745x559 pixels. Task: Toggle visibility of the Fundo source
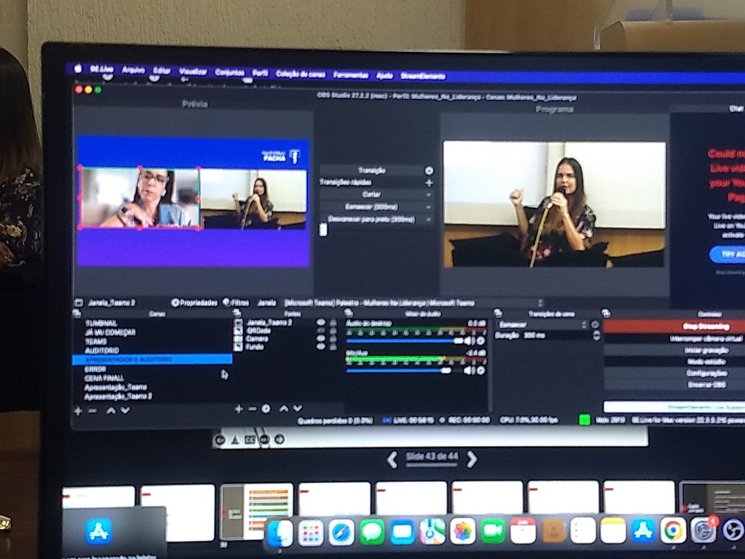coord(321,347)
